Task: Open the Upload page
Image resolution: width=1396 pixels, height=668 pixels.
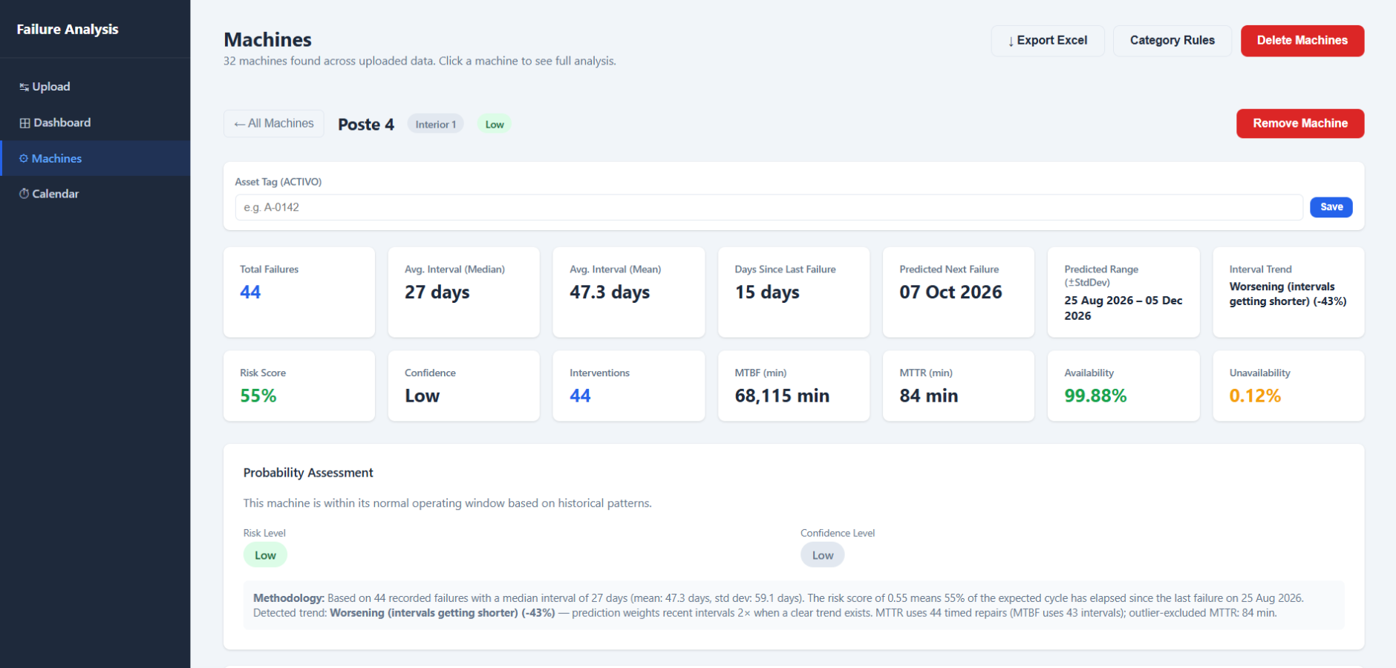Action: click(x=95, y=87)
